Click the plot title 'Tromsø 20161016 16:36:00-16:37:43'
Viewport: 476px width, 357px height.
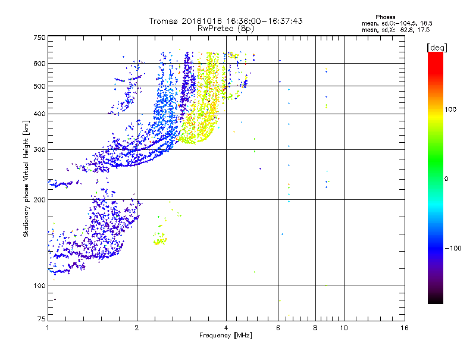point(226,21)
